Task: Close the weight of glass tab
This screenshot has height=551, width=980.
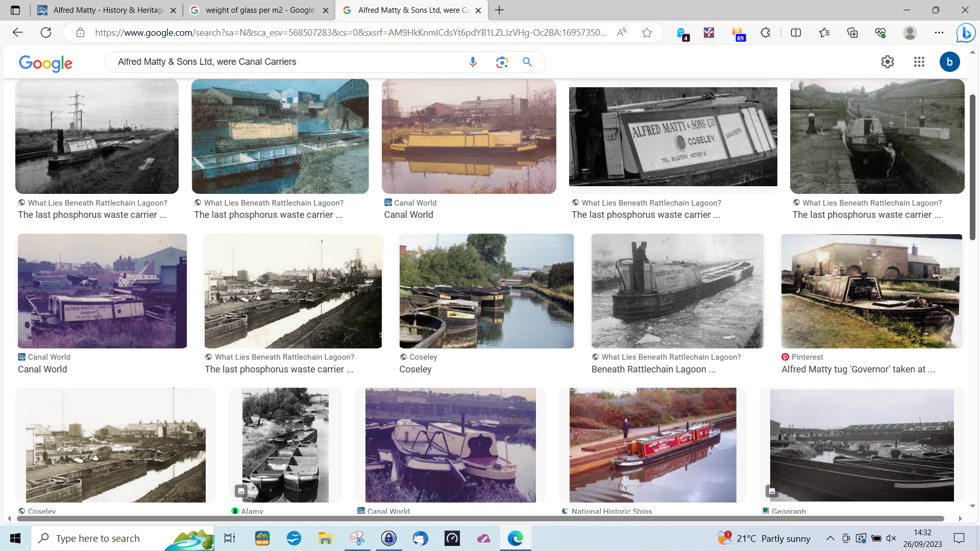Action: click(326, 10)
